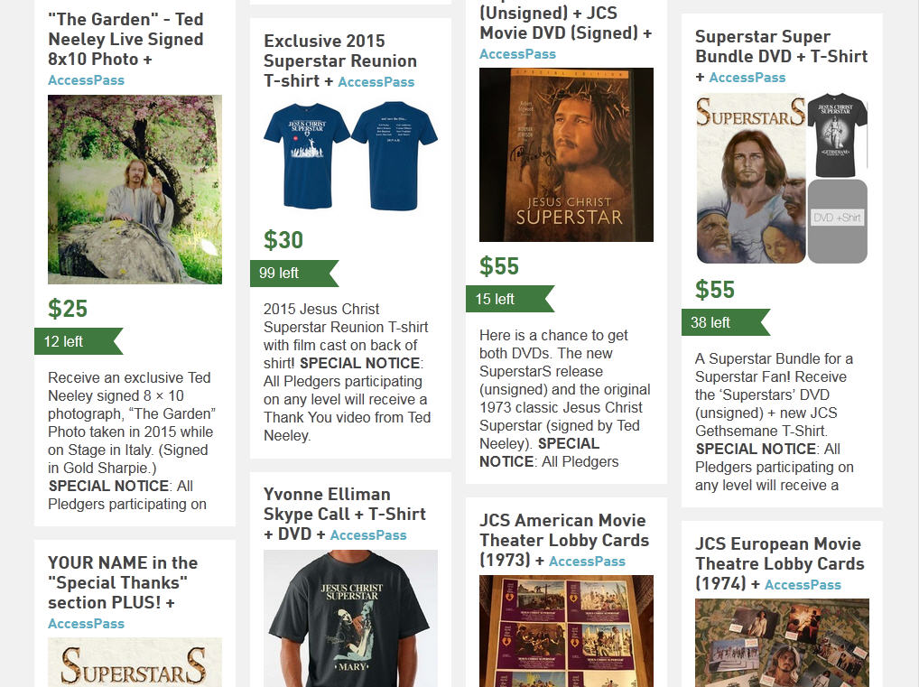Click the American lobby cards photo
Screen dimensions: 919x687
click(x=566, y=631)
